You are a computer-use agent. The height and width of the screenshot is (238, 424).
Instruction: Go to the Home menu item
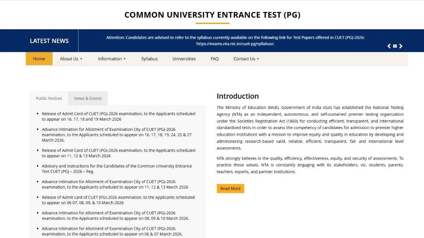(x=39, y=59)
